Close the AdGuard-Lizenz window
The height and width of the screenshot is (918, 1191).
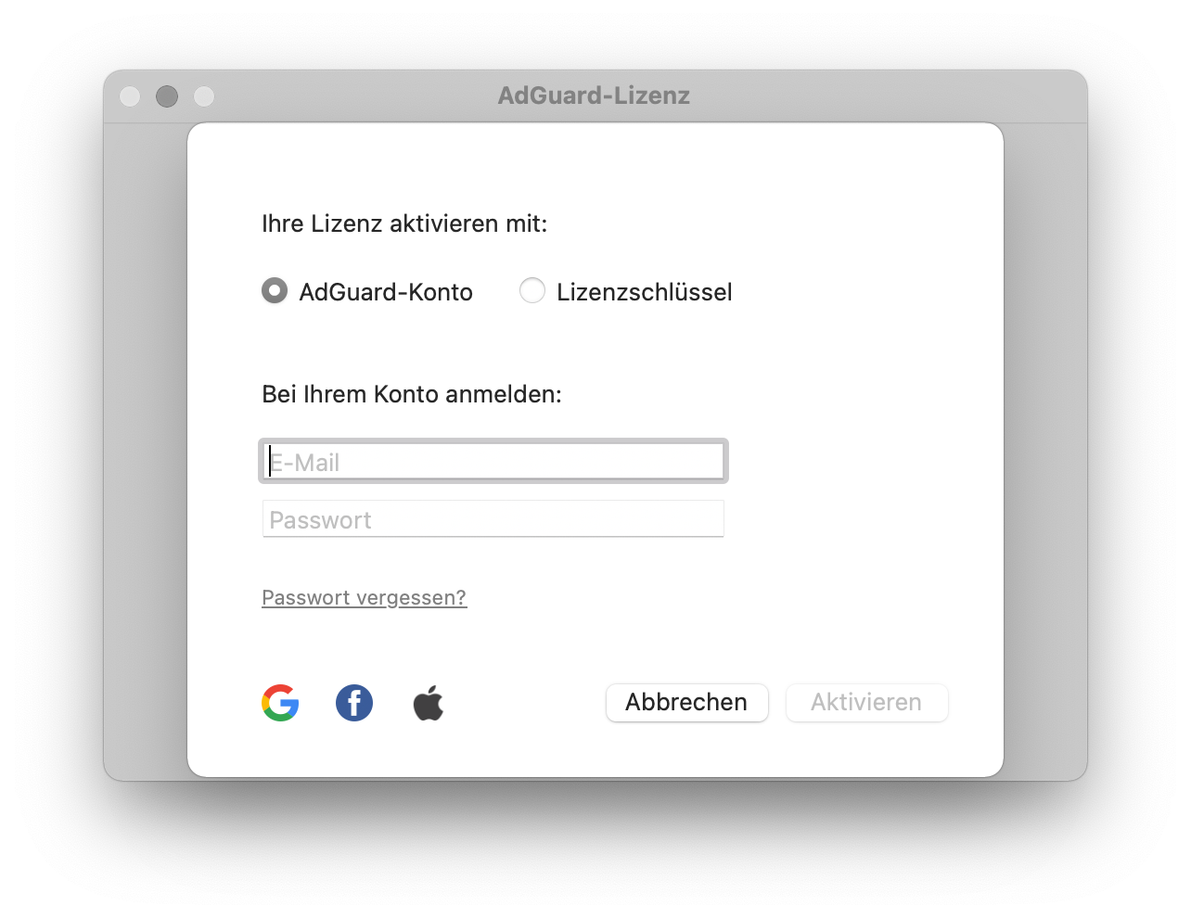click(x=130, y=96)
